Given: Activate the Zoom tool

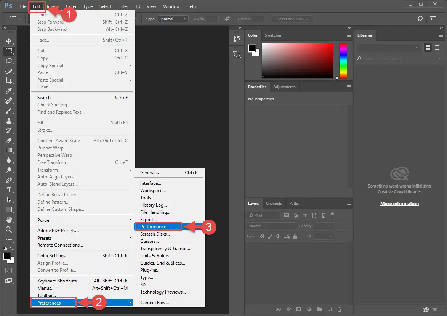Looking at the screenshot, I should [x=8, y=229].
